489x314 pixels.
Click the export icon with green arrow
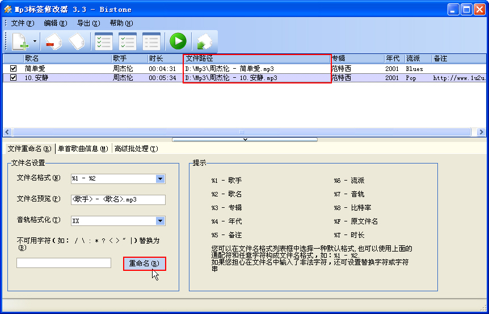[x=204, y=41]
